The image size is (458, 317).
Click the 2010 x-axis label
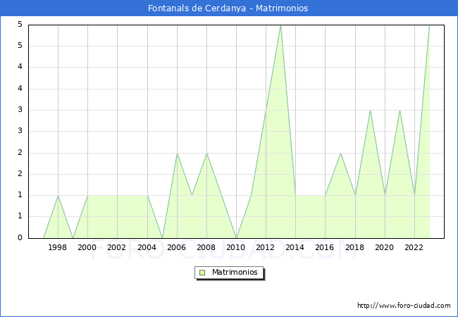(x=236, y=247)
